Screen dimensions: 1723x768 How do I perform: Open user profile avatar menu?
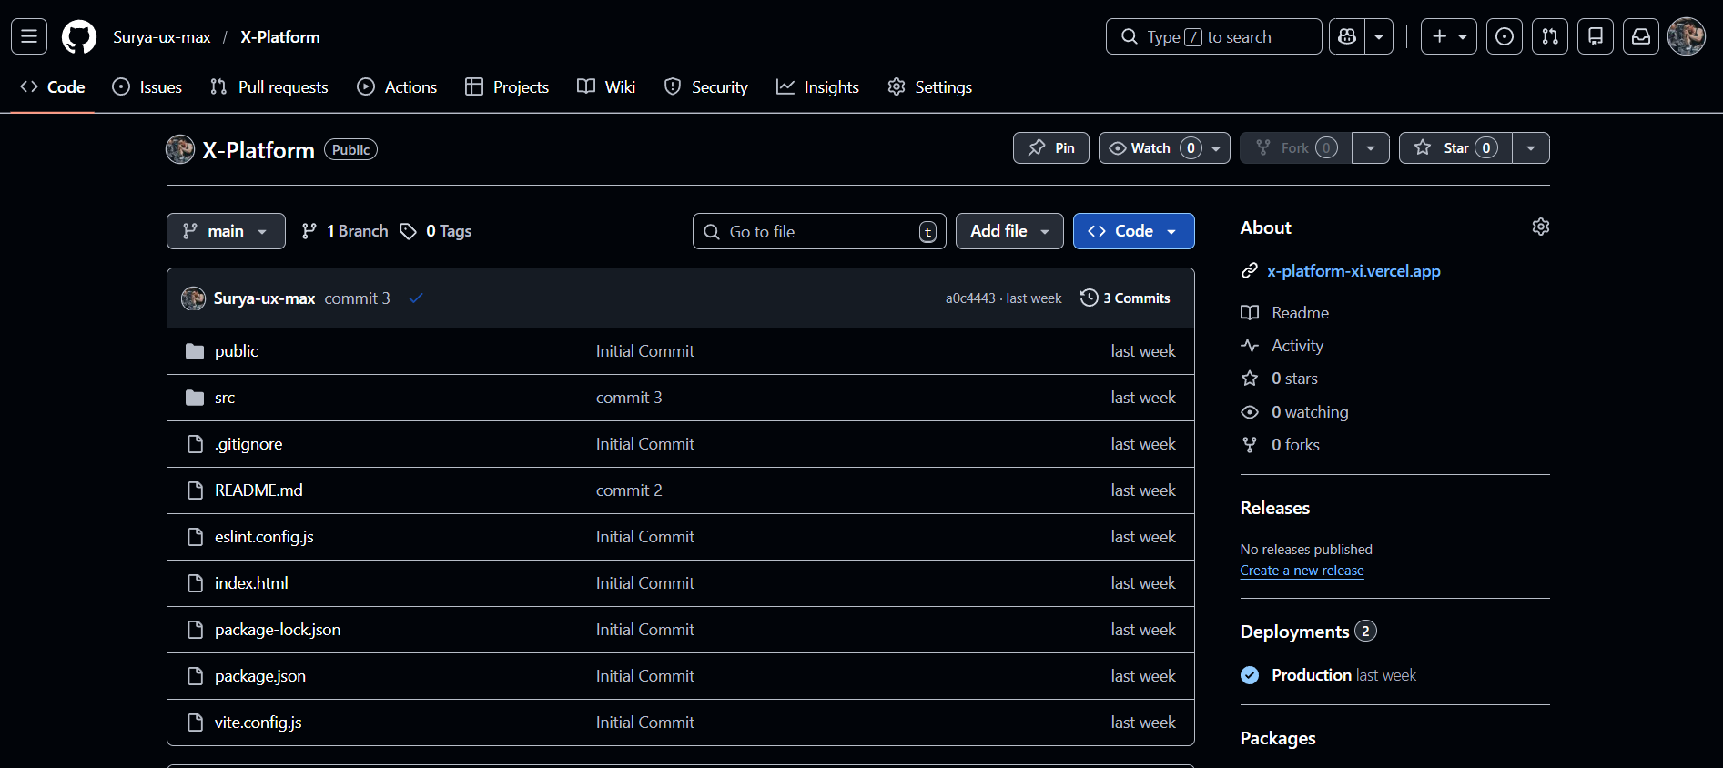coord(1687,37)
